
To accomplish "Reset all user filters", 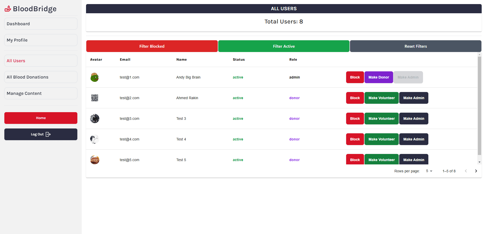I will coord(416,46).
